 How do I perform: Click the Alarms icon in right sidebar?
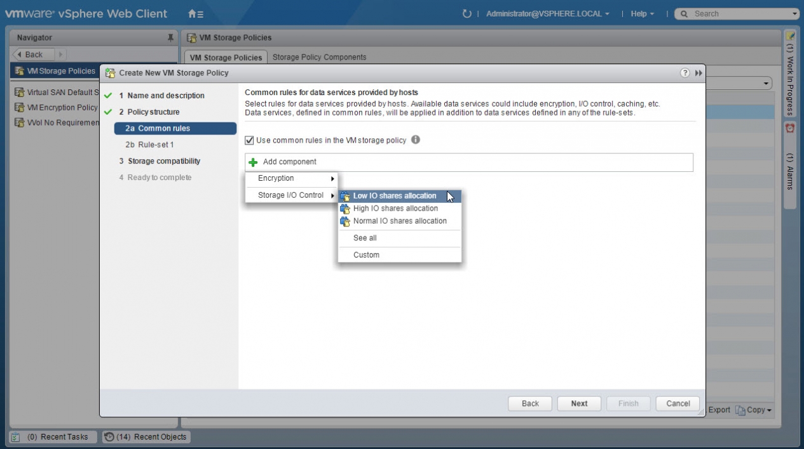pos(790,128)
